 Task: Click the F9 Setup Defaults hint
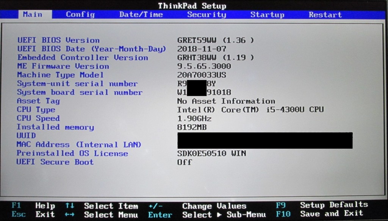[x=322, y=205]
